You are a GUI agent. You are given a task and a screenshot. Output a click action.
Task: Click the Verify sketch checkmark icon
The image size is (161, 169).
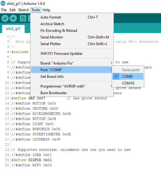pos(5,18)
